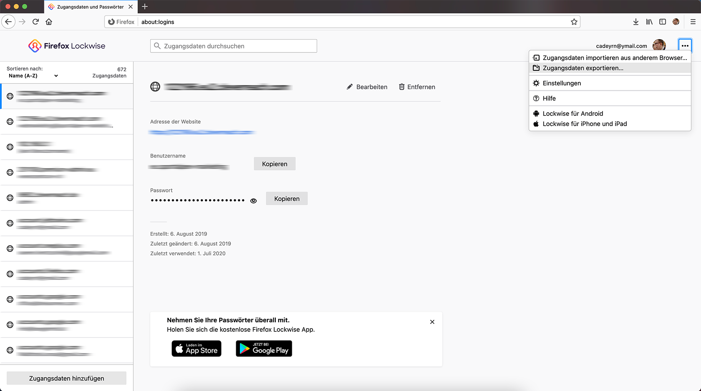Click Zugangsdaten hinzufügen button
701x391 pixels.
point(66,378)
